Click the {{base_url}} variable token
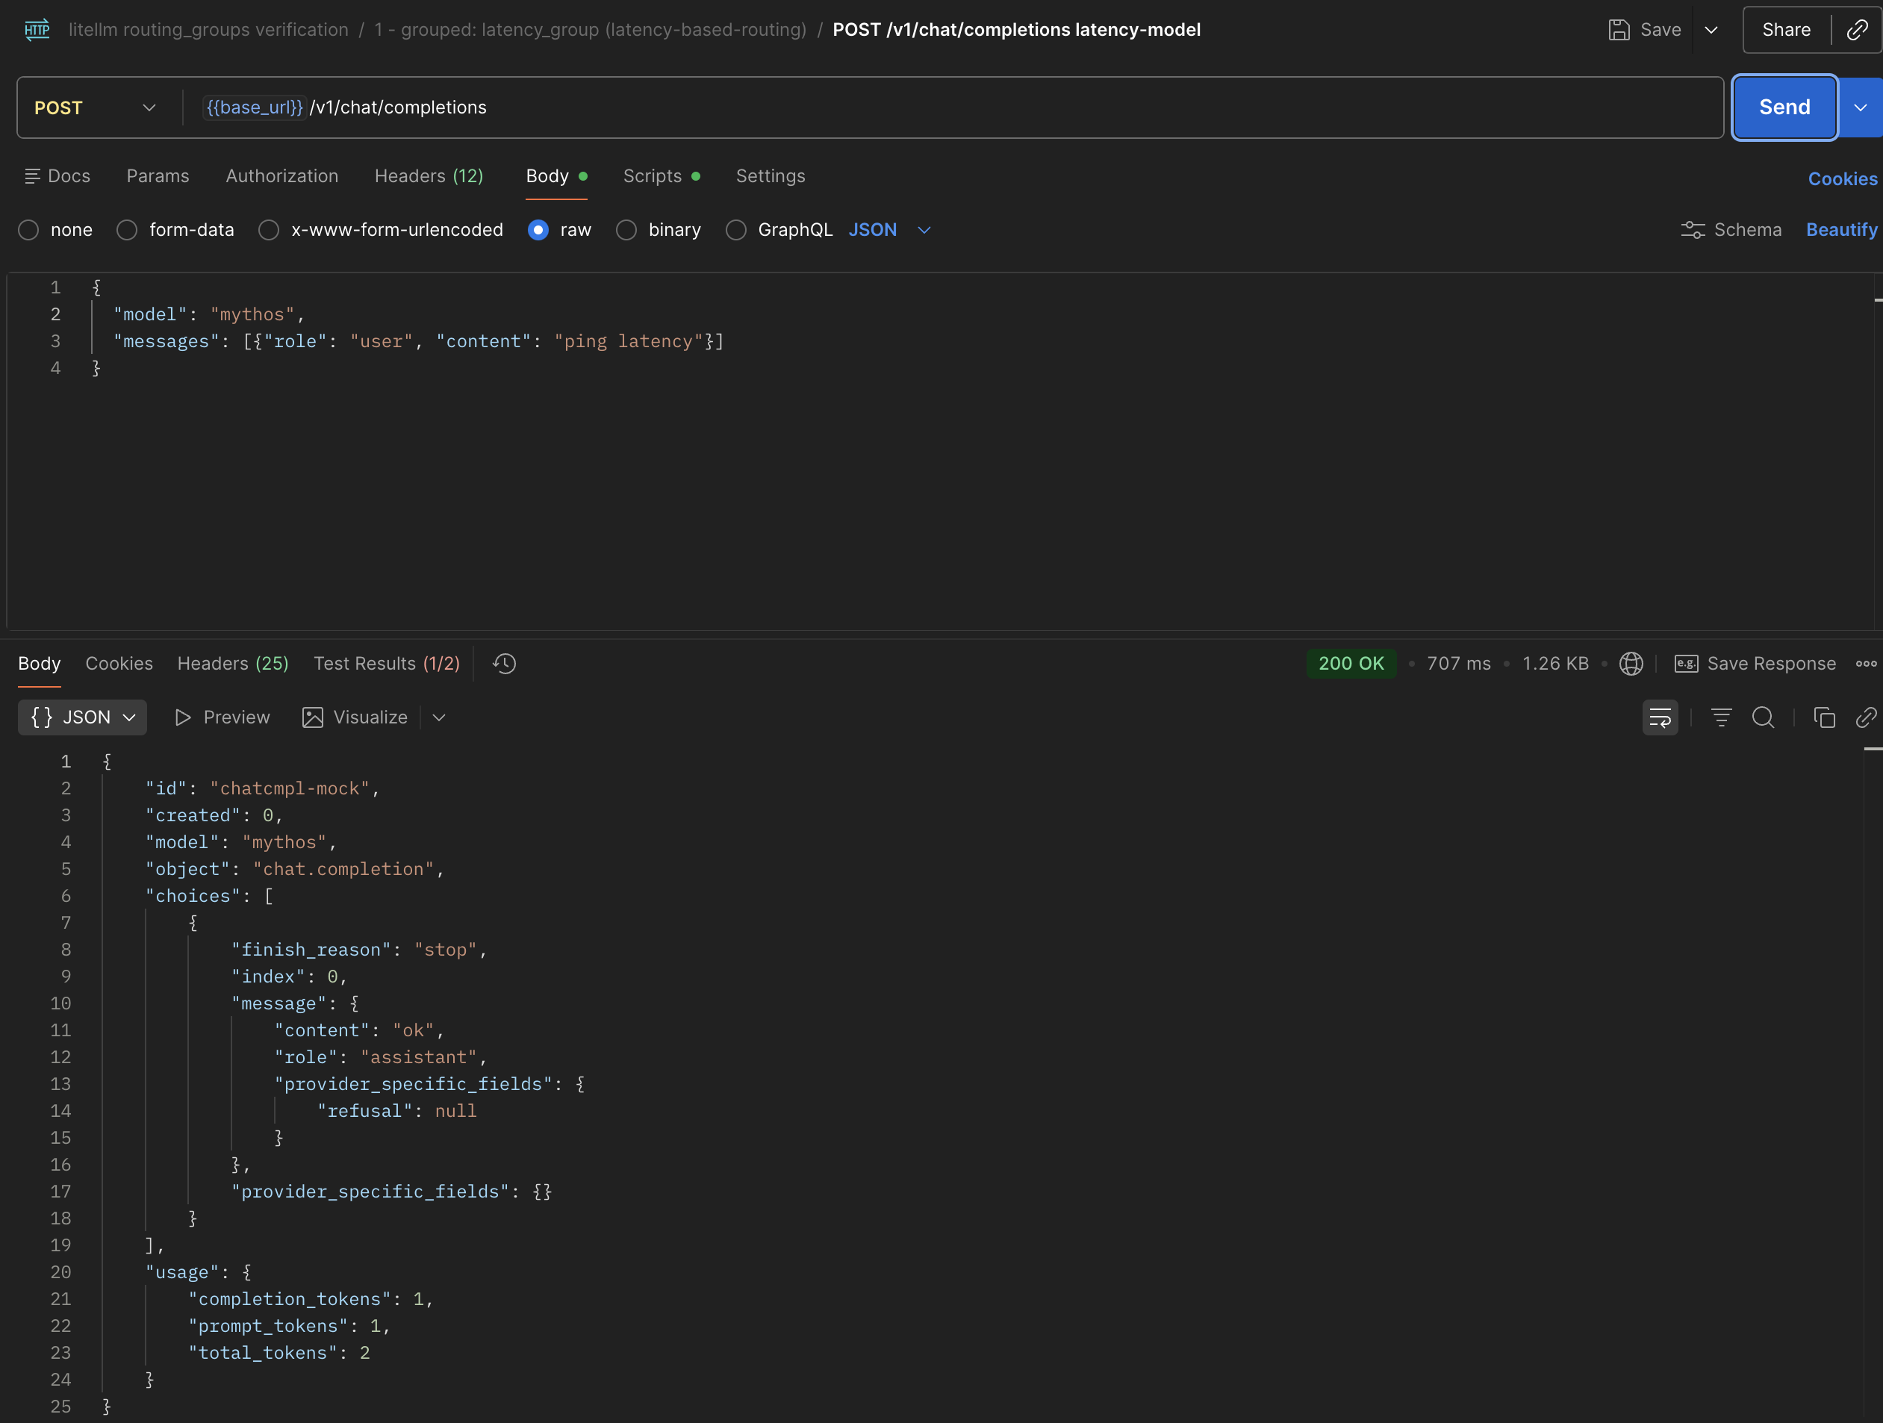Image resolution: width=1883 pixels, height=1423 pixels. tap(255, 108)
